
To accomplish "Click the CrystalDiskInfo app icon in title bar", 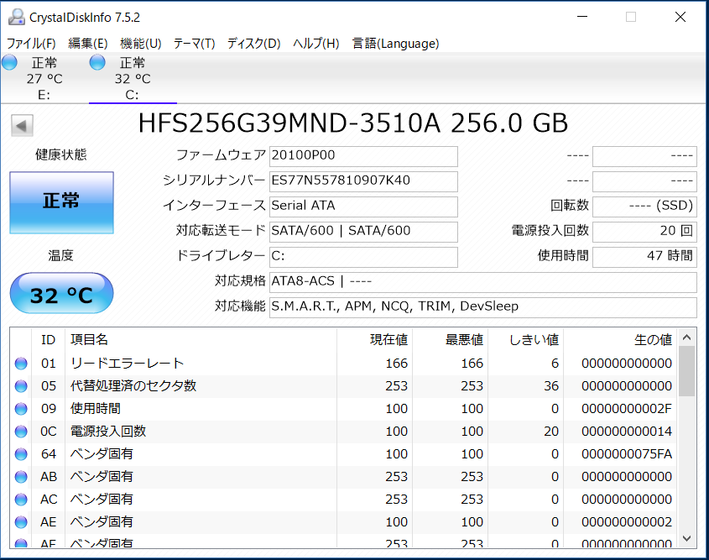I will (17, 17).
